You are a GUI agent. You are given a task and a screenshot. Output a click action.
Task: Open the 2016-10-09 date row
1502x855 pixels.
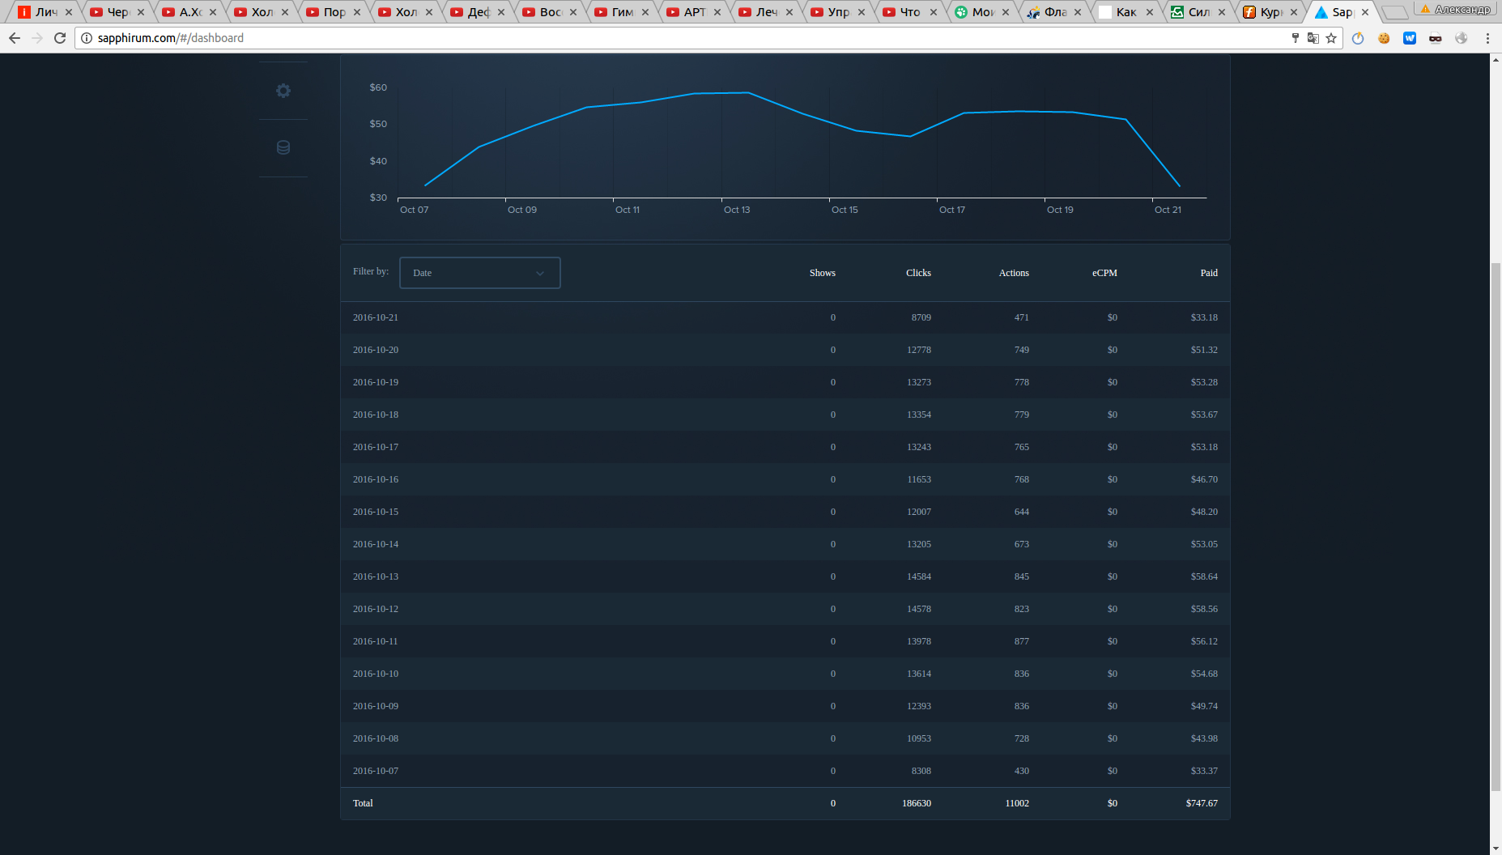tap(785, 706)
